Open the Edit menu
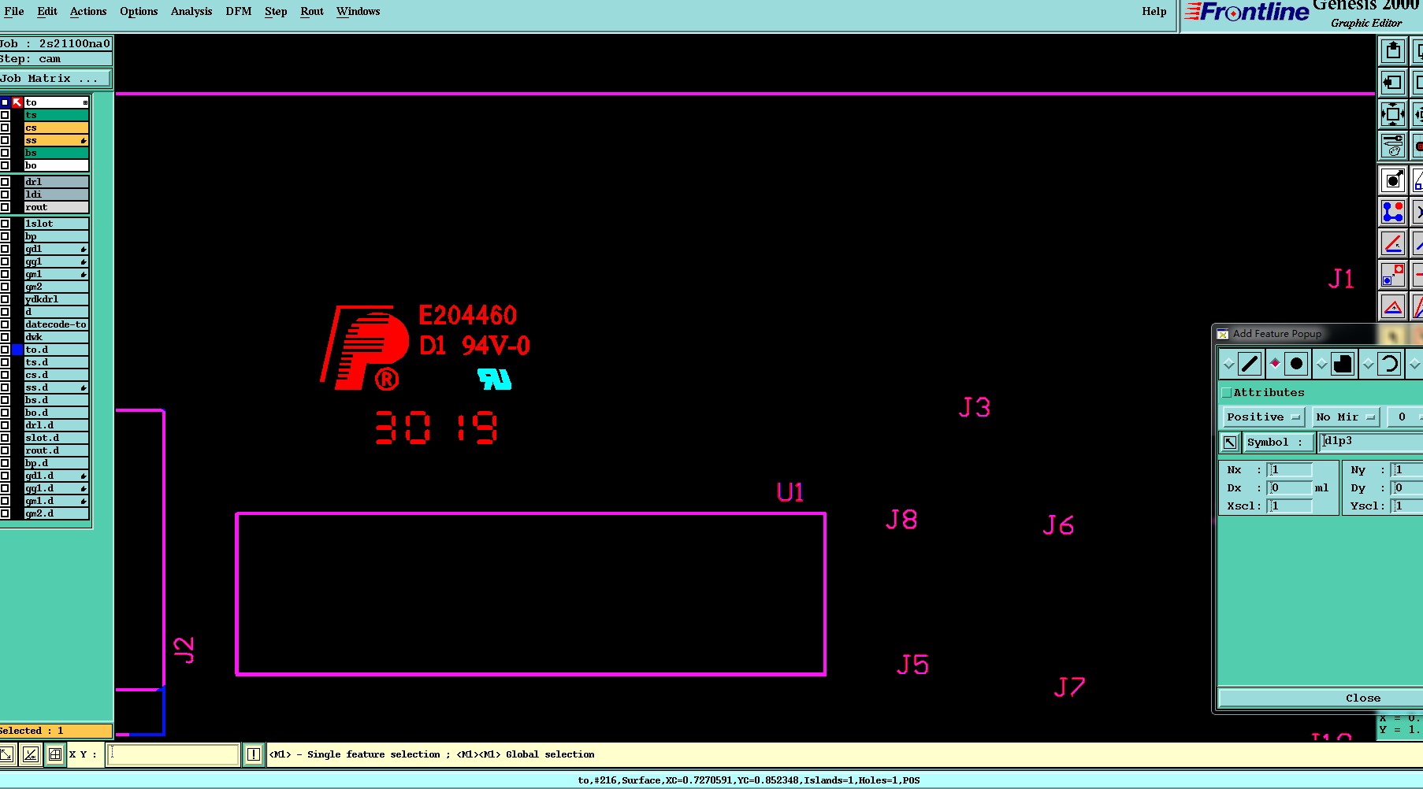This screenshot has width=1423, height=789. tap(47, 11)
